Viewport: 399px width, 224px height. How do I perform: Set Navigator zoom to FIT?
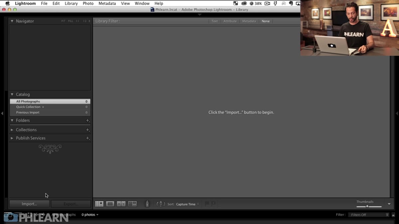click(x=63, y=21)
